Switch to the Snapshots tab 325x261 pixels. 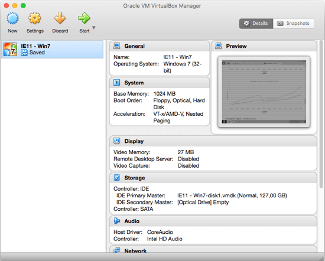[x=294, y=24]
